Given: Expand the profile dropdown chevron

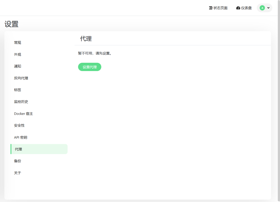Looking at the screenshot, I should pos(268,8).
